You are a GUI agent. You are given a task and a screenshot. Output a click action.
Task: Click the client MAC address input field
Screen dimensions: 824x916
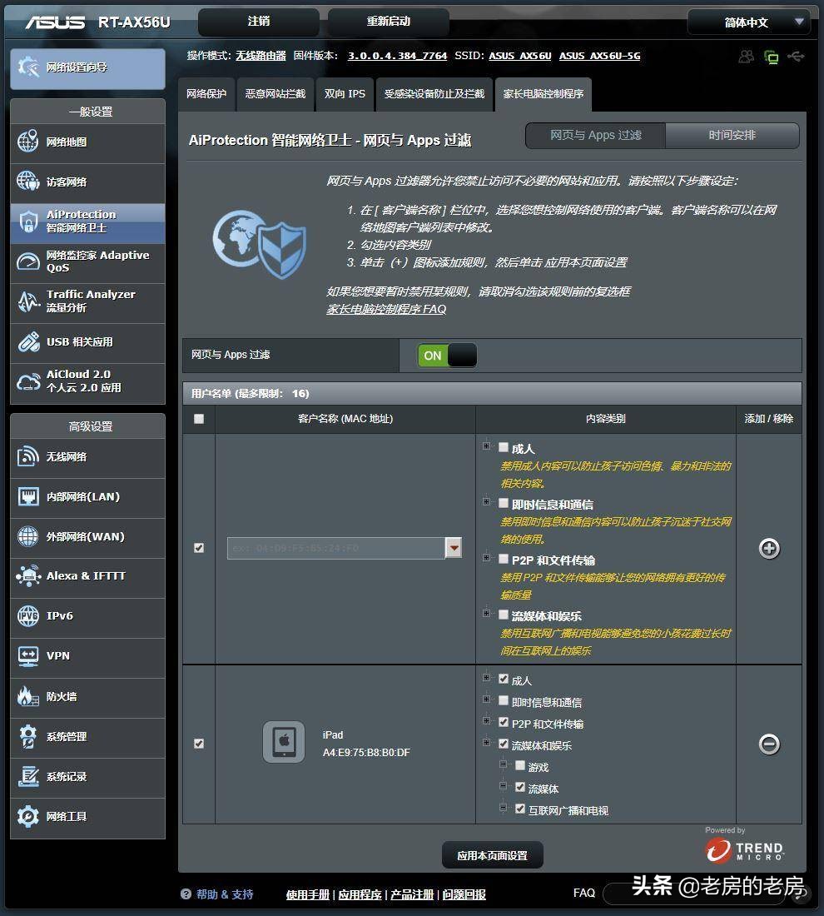(x=335, y=548)
